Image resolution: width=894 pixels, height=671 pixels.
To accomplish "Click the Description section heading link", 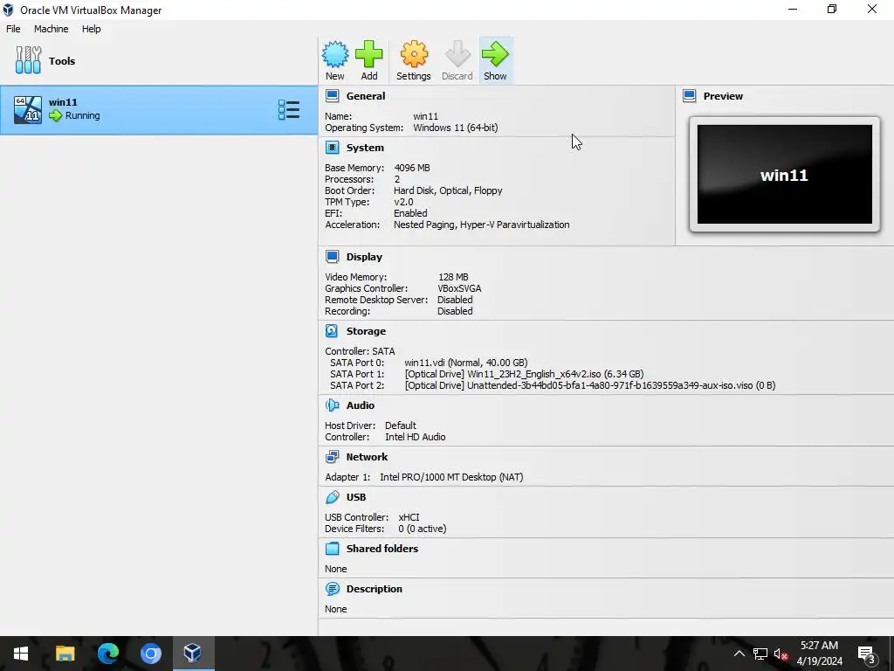I will [374, 589].
